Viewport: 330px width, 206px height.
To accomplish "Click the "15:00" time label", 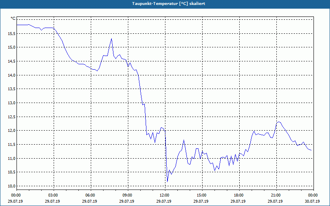I will [x=202, y=195].
